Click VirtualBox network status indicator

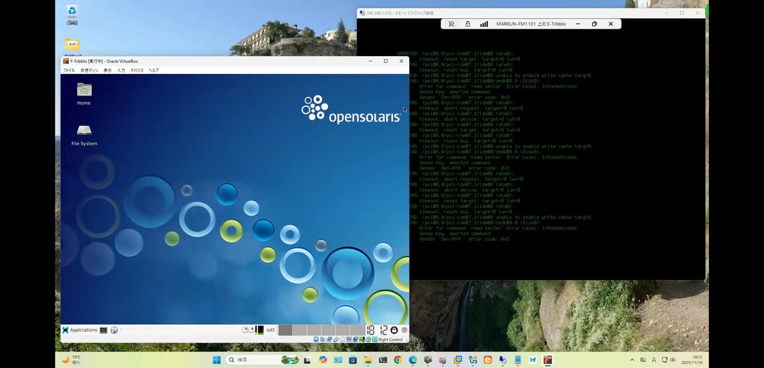(x=329, y=339)
